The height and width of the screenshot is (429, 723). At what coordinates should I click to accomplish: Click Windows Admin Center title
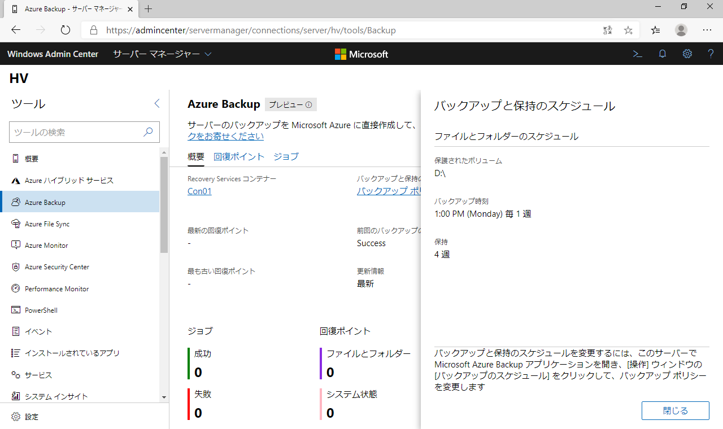tap(53, 54)
